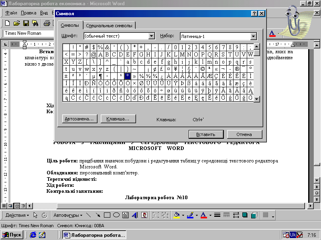The image size is (321, 240).
Task: Click the file search binoculars icon
Action: point(35,23)
